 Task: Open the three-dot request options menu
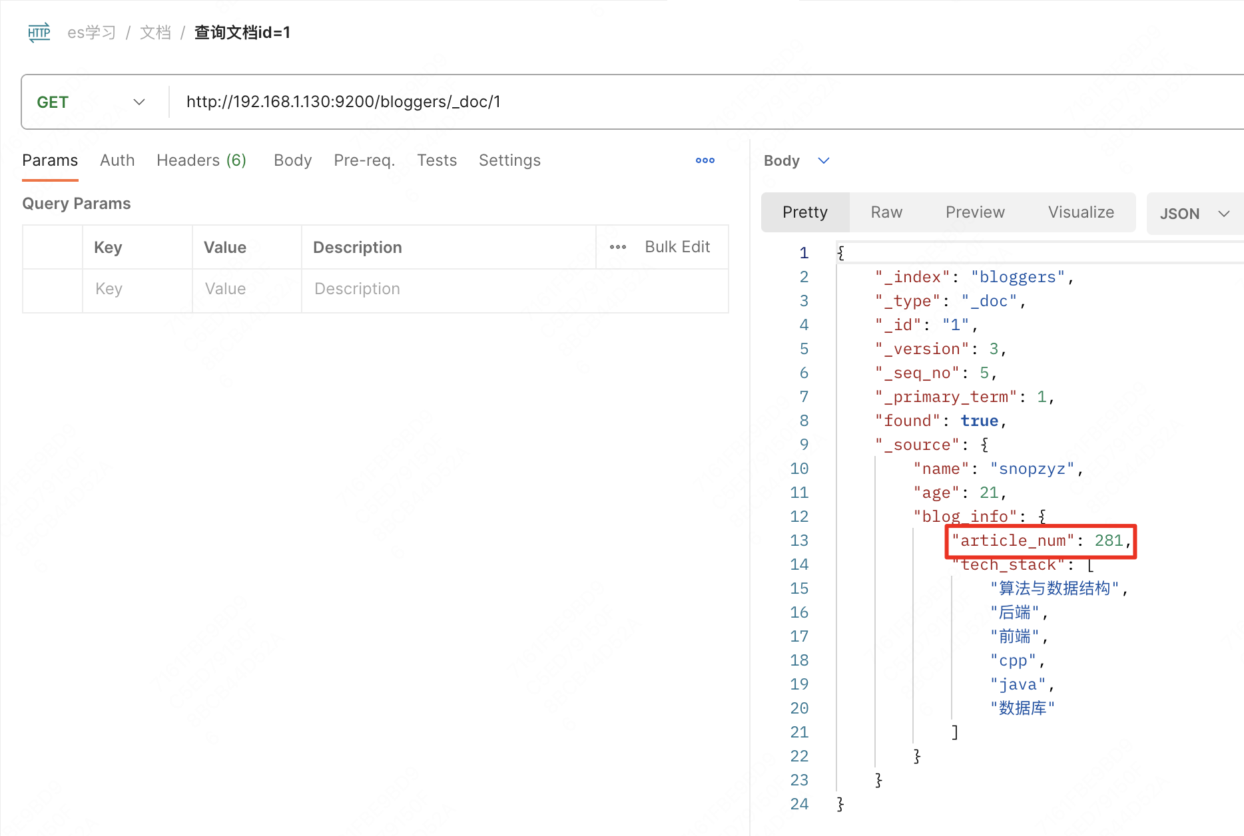(x=705, y=160)
